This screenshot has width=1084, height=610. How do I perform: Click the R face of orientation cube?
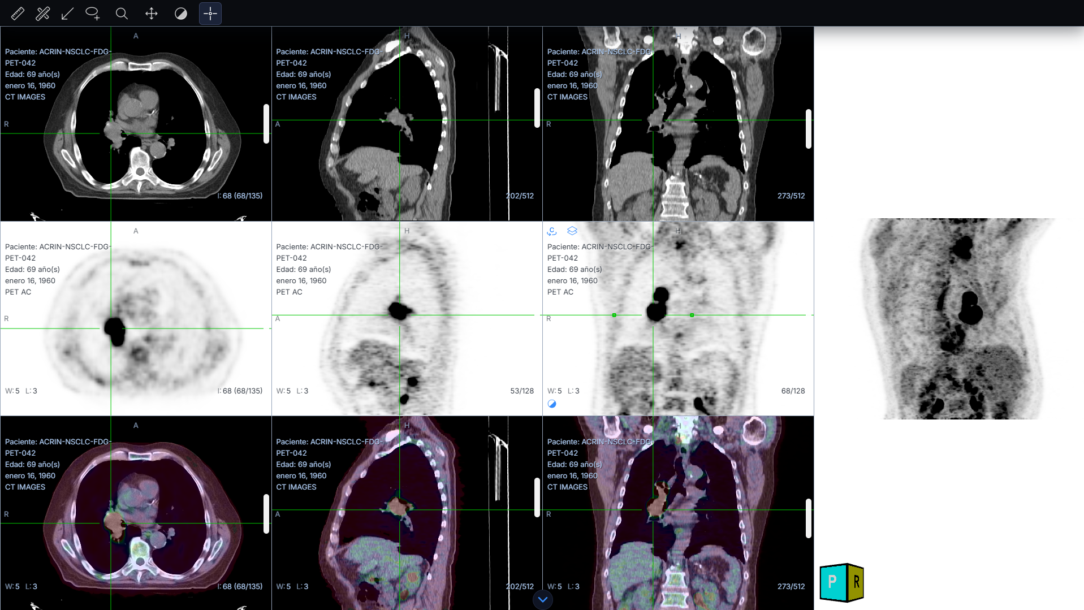click(856, 582)
